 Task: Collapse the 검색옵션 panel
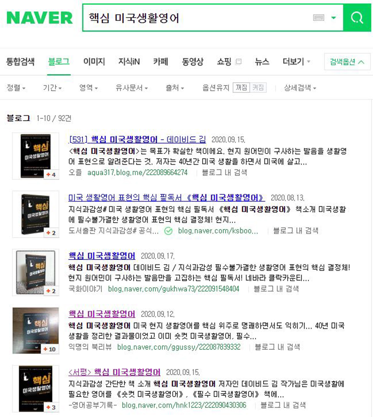click(347, 62)
